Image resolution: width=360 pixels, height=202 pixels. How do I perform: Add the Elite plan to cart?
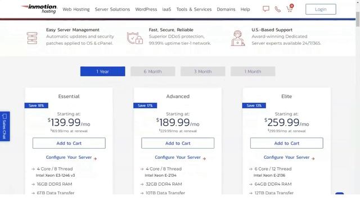tap(286, 143)
